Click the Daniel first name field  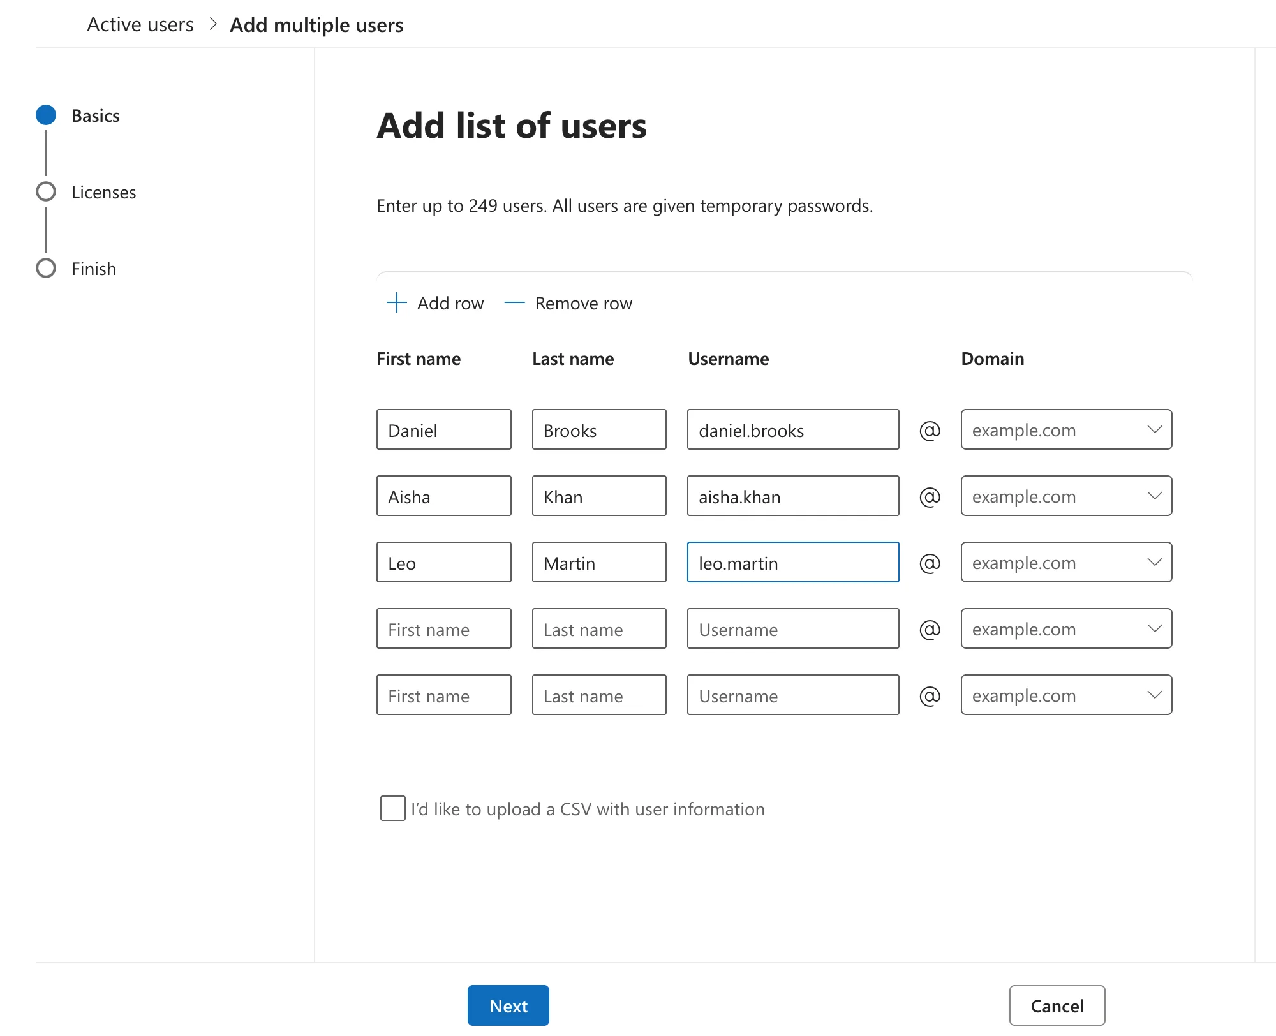444,430
